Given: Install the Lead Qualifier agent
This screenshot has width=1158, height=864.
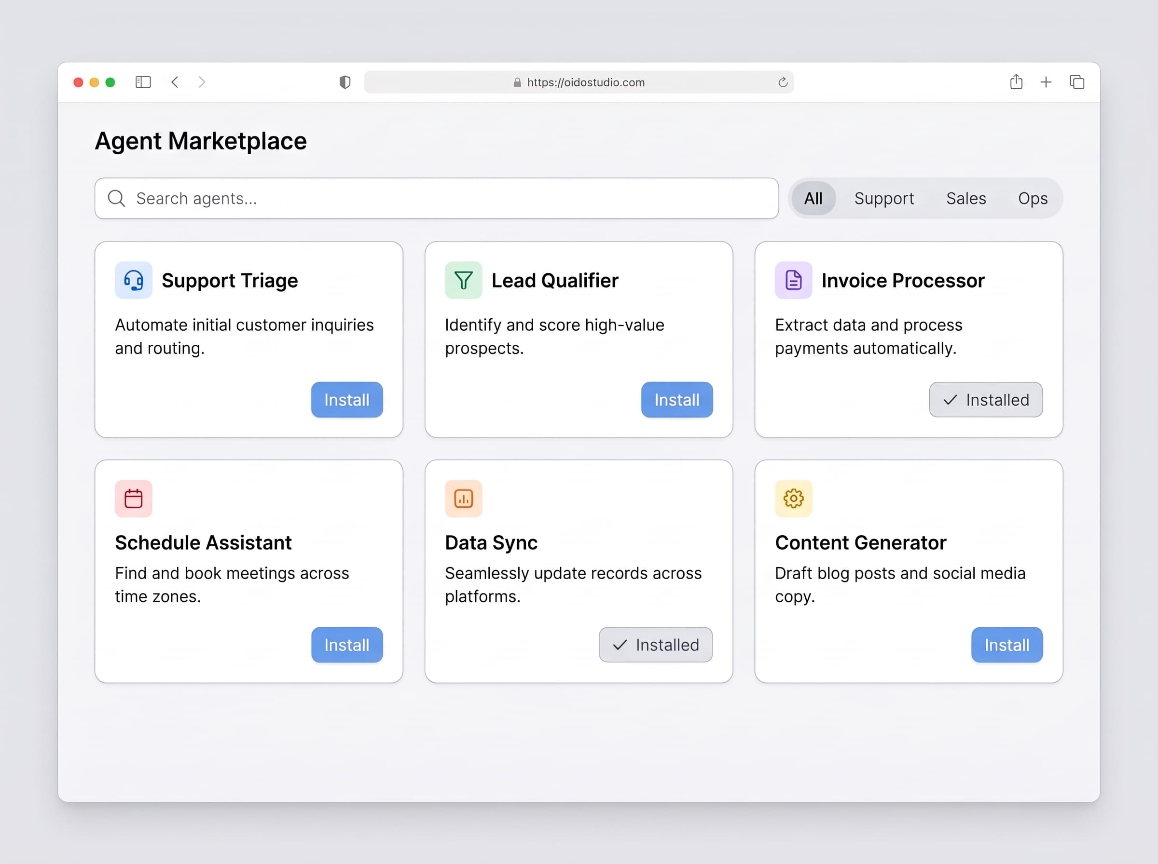Looking at the screenshot, I should (x=676, y=400).
